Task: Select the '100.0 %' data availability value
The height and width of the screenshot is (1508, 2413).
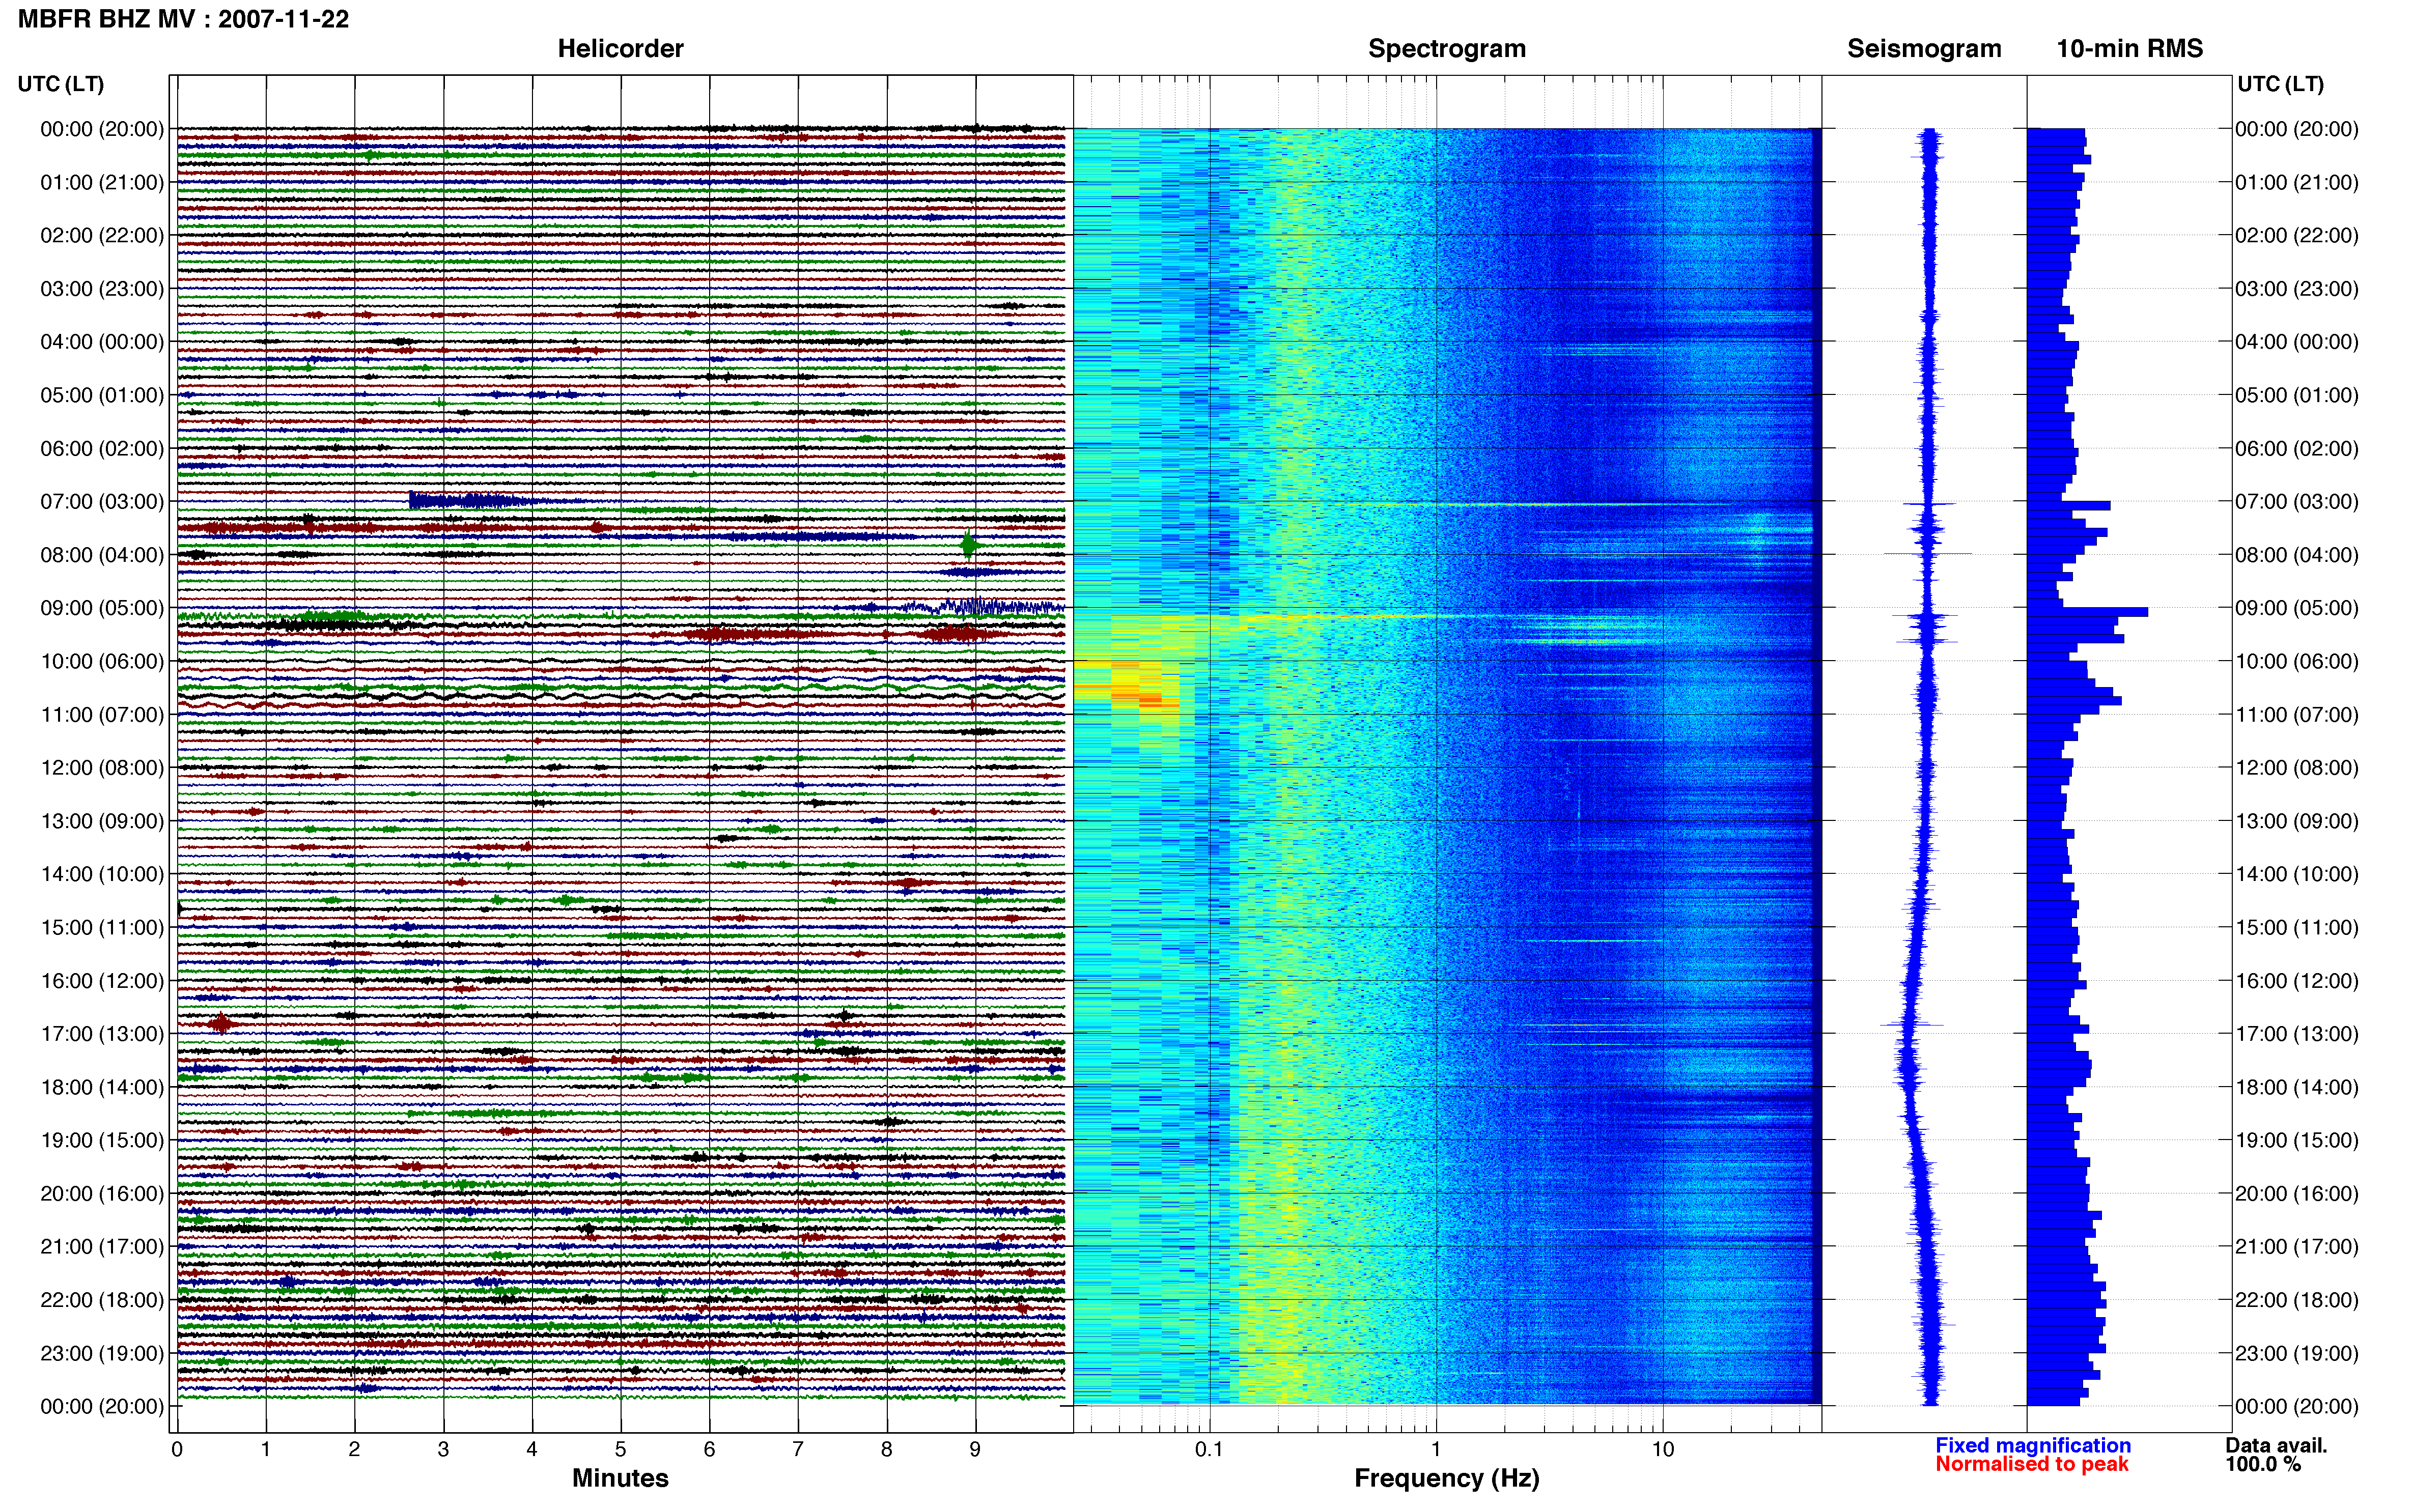Action: click(x=2263, y=1464)
